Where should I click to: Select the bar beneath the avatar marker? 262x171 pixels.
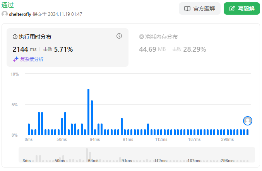coord(248,132)
